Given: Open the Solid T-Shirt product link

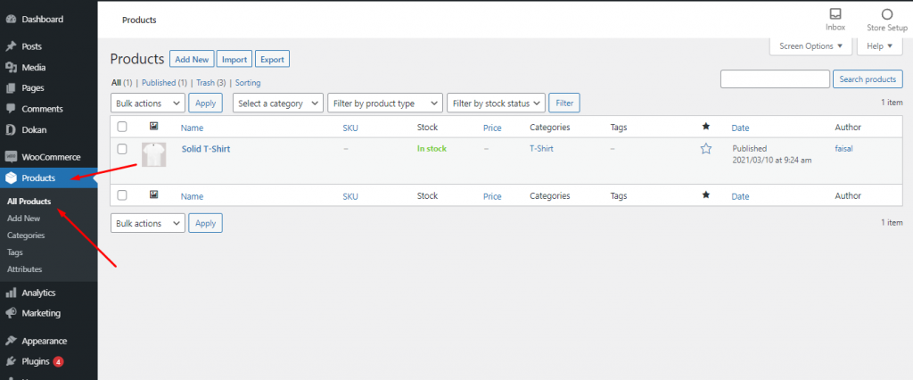Looking at the screenshot, I should pyautogui.click(x=206, y=149).
